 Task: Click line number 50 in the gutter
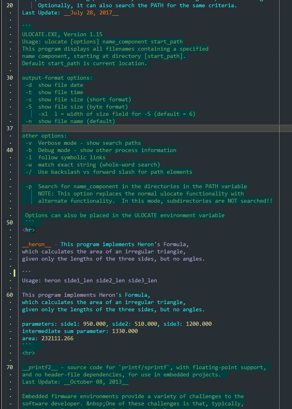(x=10, y=222)
